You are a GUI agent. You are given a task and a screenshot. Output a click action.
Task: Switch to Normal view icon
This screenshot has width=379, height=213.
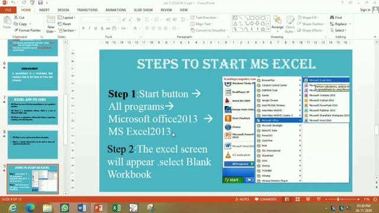click(287, 199)
